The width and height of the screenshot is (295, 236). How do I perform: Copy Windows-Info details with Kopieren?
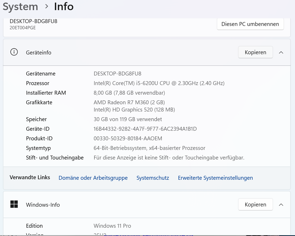pos(255,204)
